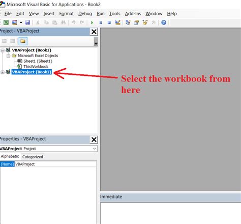Open the Run menu
This screenshot has height=224, width=241.
pos(101,14)
